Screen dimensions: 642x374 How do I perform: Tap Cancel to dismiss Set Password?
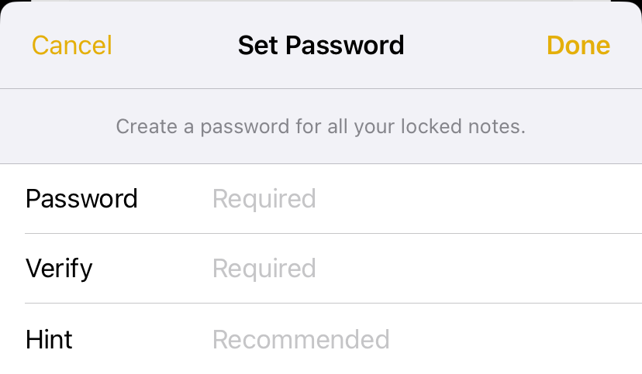pos(71,45)
